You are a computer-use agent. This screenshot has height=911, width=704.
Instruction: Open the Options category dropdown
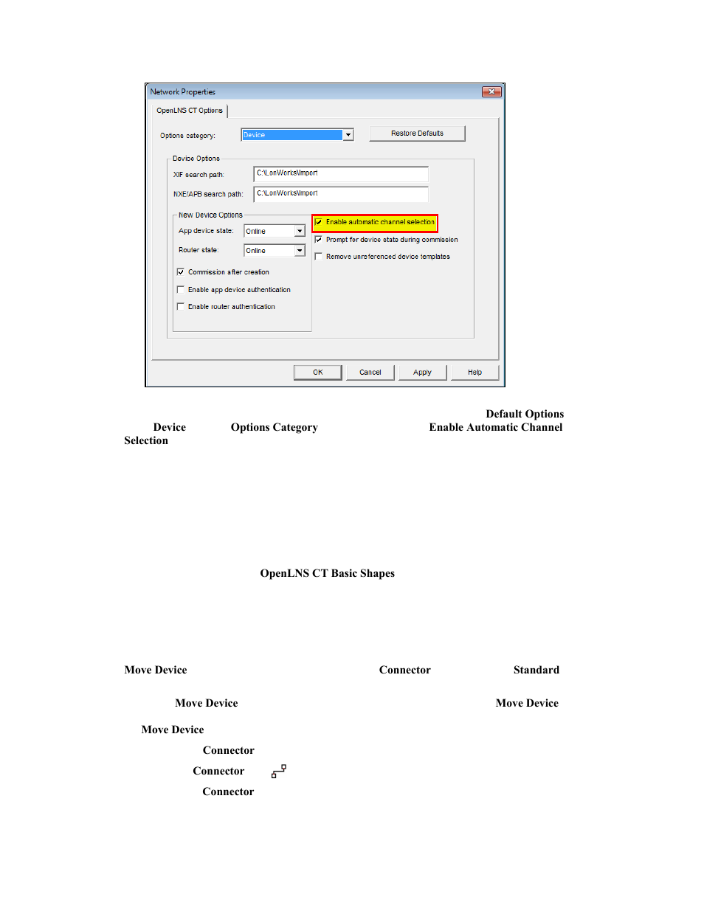click(x=348, y=135)
